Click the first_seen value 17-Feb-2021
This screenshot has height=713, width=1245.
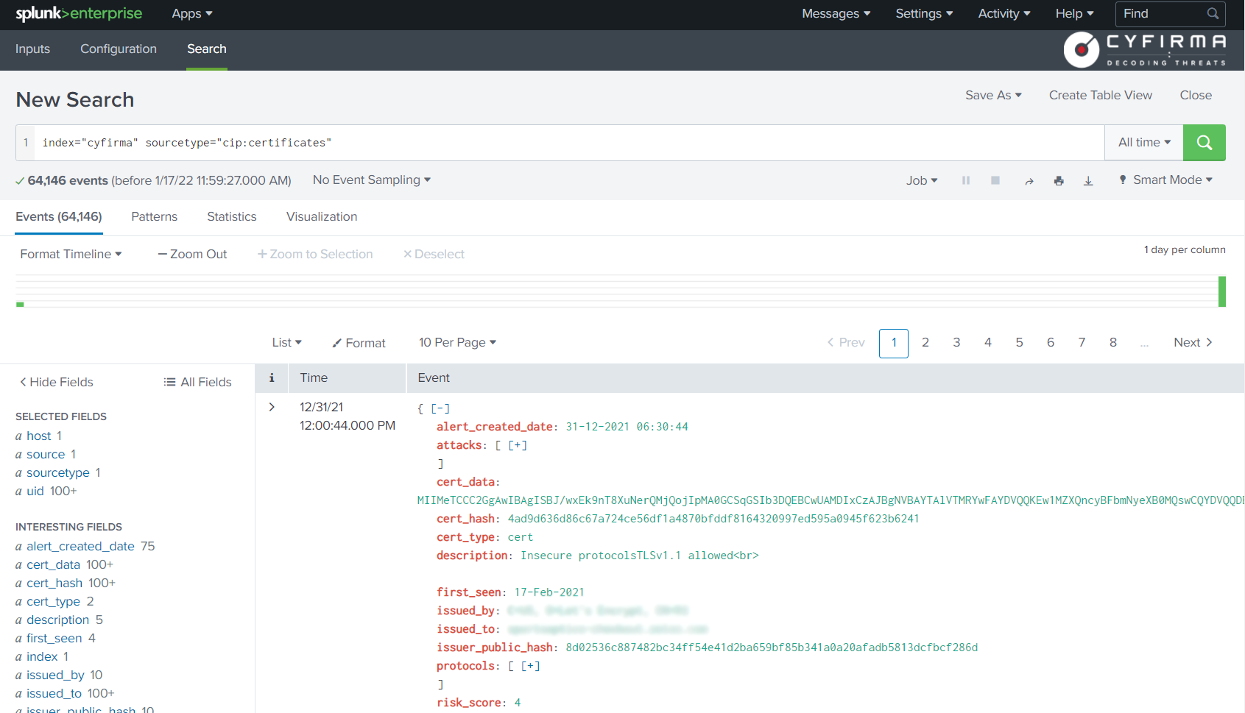tap(549, 592)
